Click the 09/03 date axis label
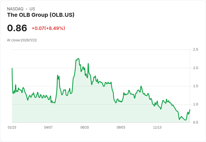Image resolution: width=206 pixels, height=142 pixels. coord(121,127)
